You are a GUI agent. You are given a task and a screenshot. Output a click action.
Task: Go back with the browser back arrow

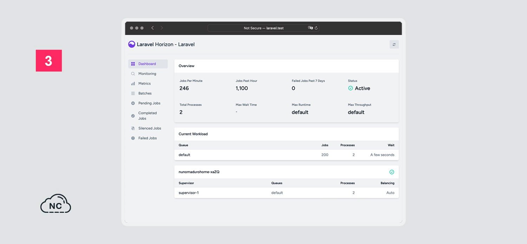tap(152, 28)
